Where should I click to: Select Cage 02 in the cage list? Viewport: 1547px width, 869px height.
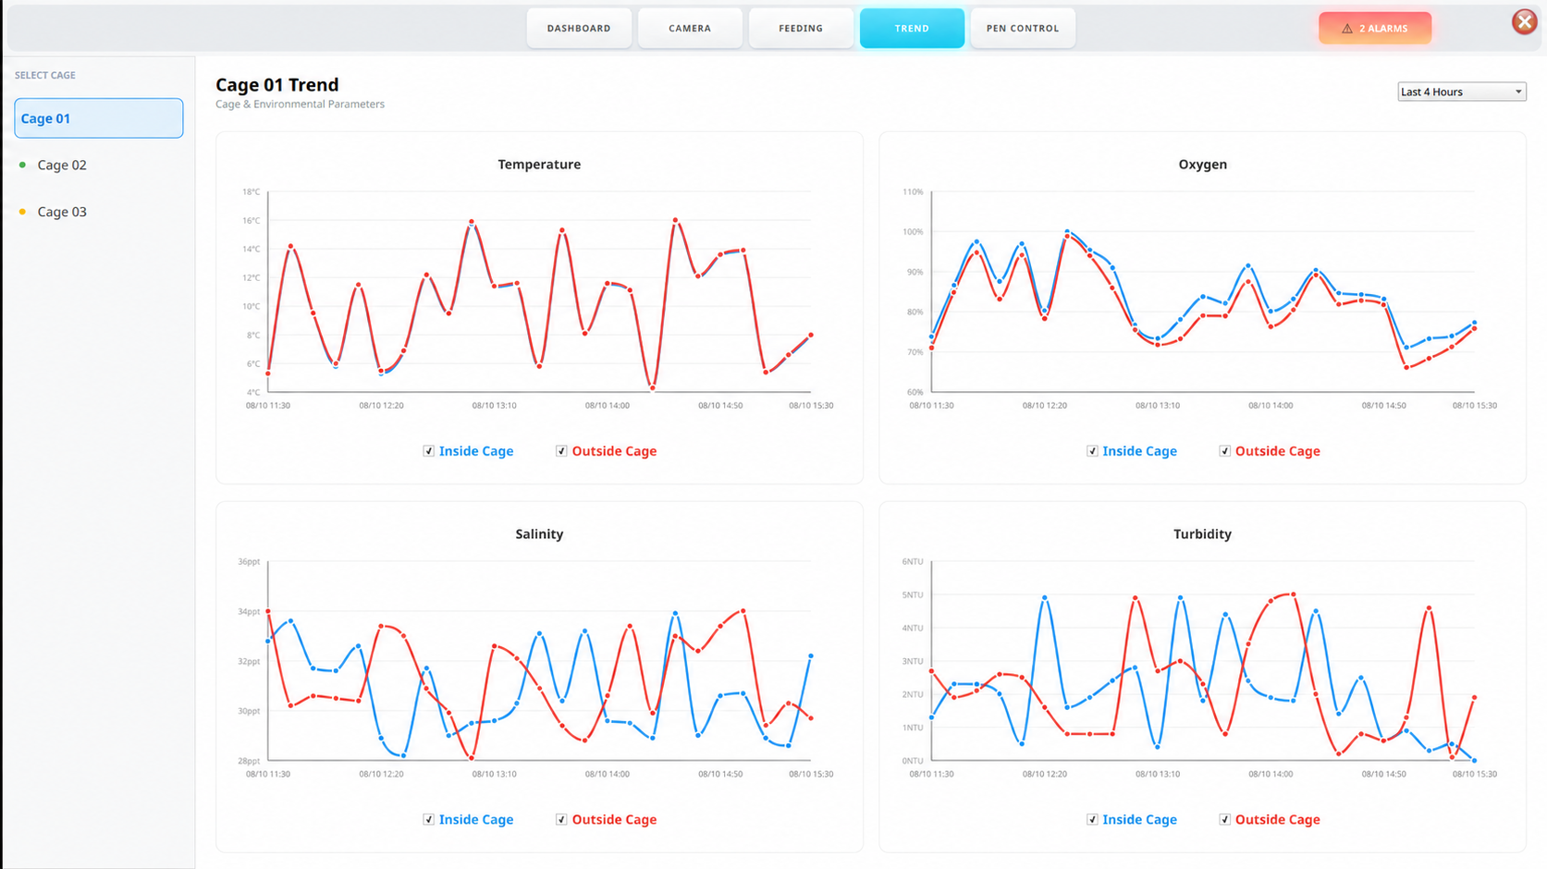[x=62, y=165]
